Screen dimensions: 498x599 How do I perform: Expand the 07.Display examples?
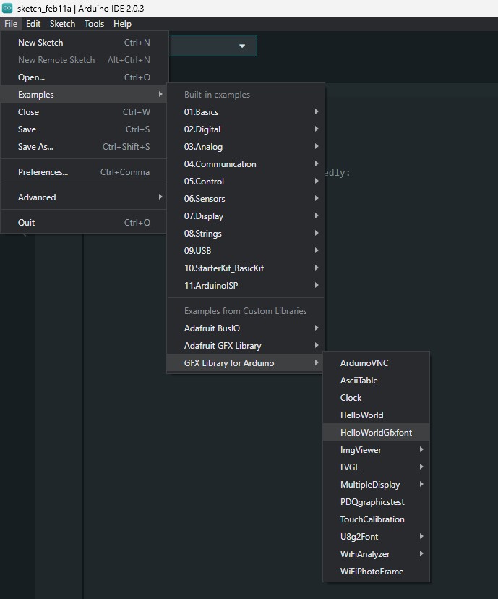(x=246, y=216)
